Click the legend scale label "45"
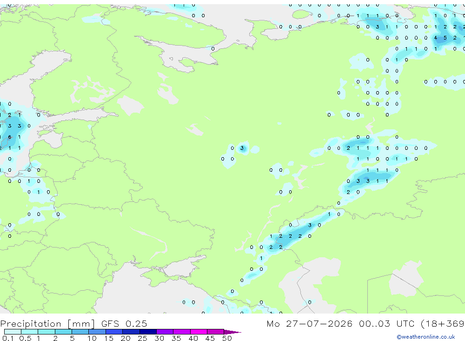The image size is (465, 341). click(210, 338)
